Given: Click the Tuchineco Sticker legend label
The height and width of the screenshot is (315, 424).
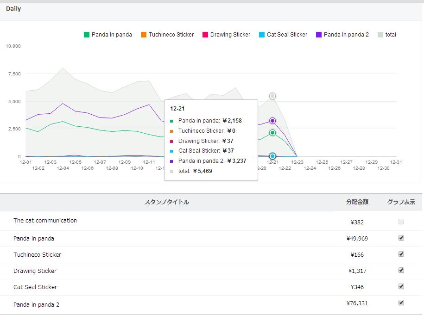Looking at the screenshot, I should [171, 35].
